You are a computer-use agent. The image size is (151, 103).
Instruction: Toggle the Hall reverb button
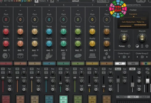point(132,69)
